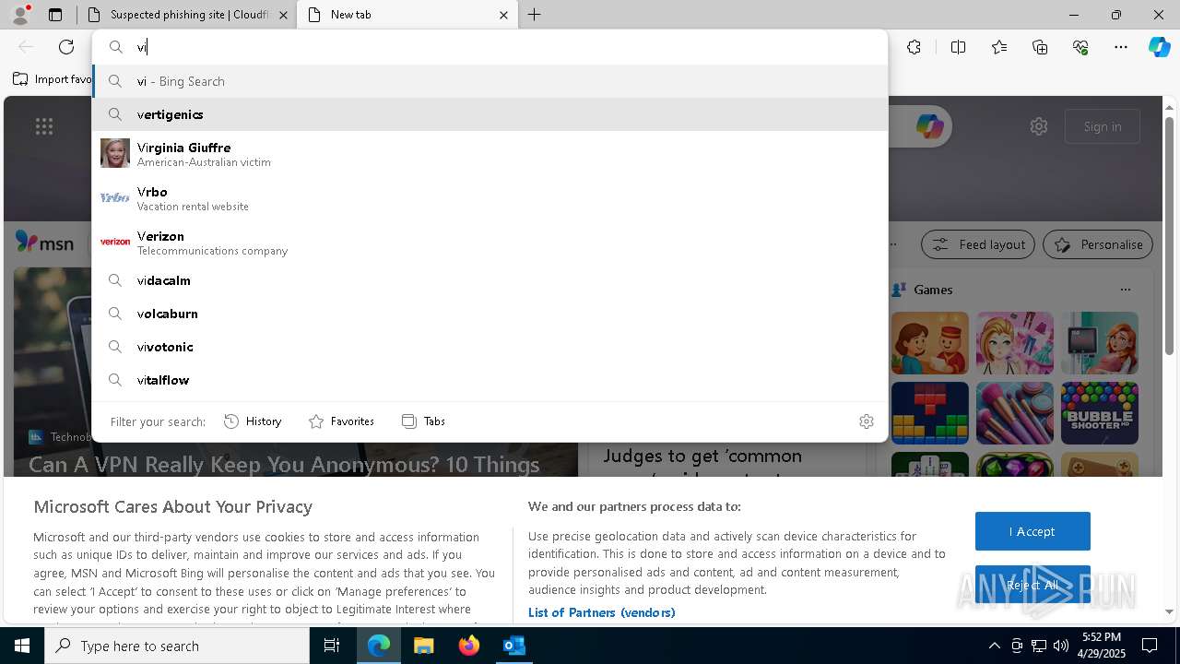Open Outlook from the taskbar
Screen dimensions: 1180x664
[513, 646]
